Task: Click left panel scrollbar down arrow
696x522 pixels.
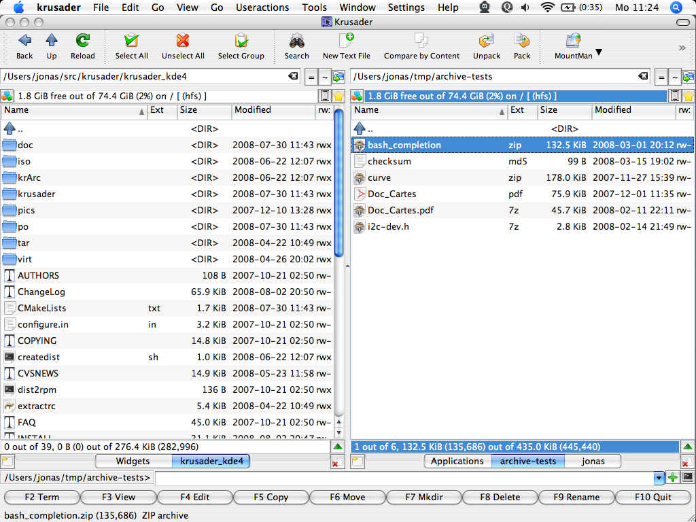Action: point(339,433)
